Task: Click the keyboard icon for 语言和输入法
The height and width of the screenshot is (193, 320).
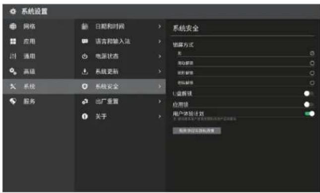Action: click(85, 42)
